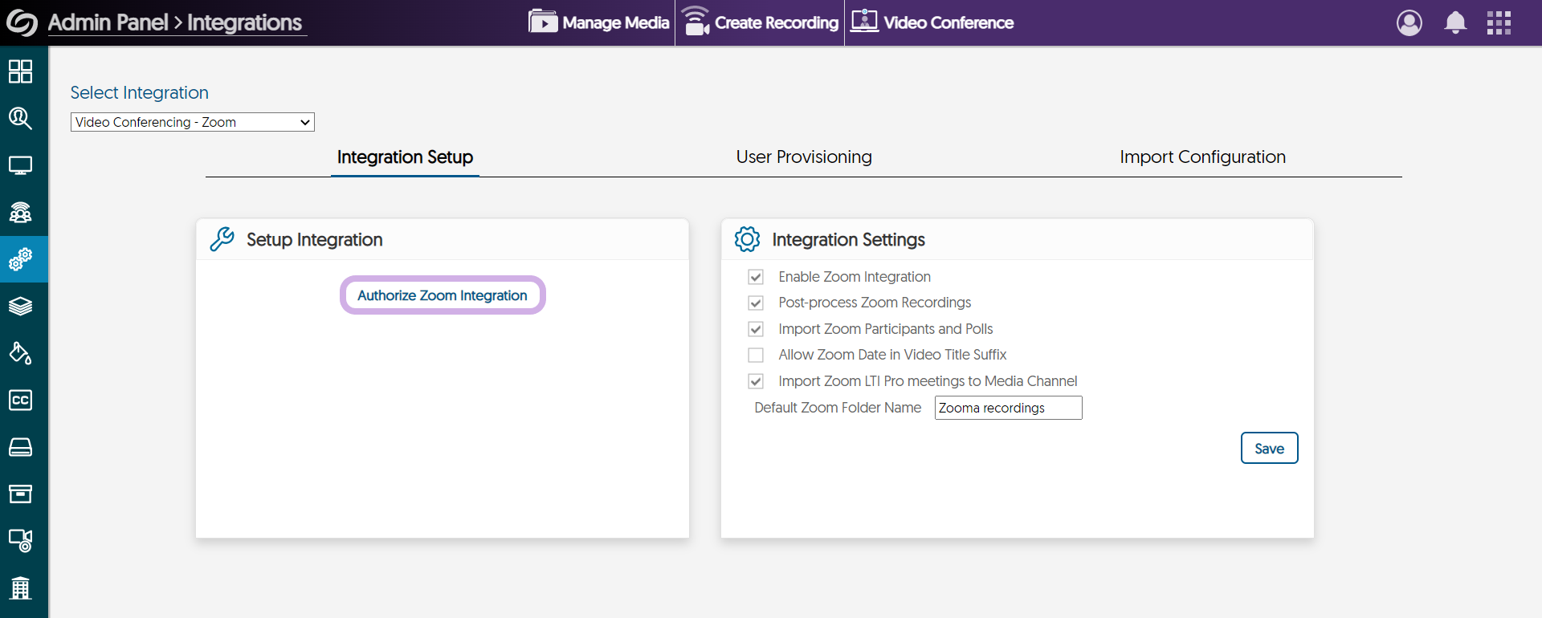
Task: Open the dashboard grid sidebar icon
Action: point(20,71)
